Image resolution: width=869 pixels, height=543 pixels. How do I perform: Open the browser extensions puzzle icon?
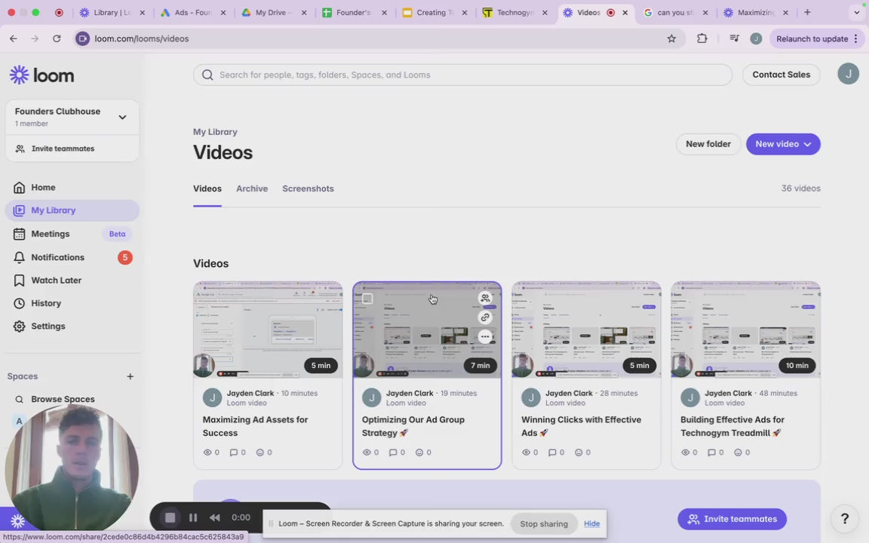[702, 38]
